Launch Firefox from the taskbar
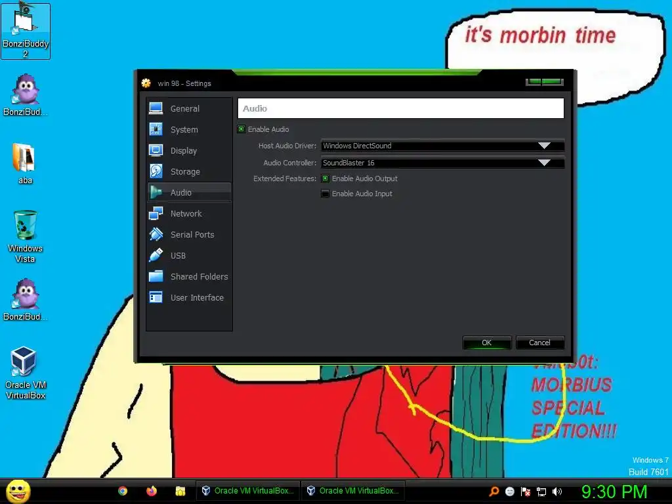The height and width of the screenshot is (504, 672). [152, 491]
